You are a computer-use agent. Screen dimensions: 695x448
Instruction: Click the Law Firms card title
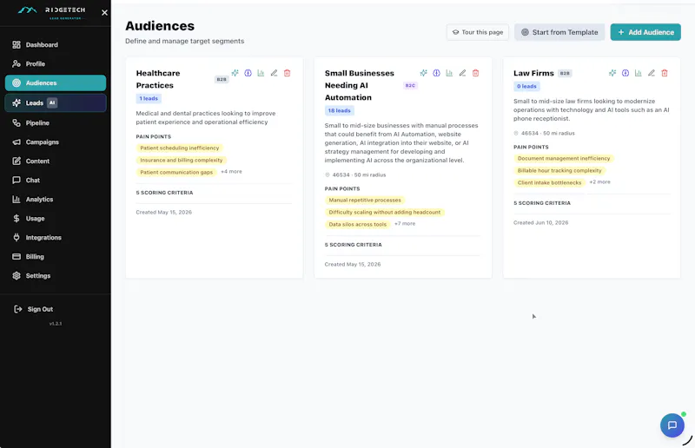click(533, 73)
